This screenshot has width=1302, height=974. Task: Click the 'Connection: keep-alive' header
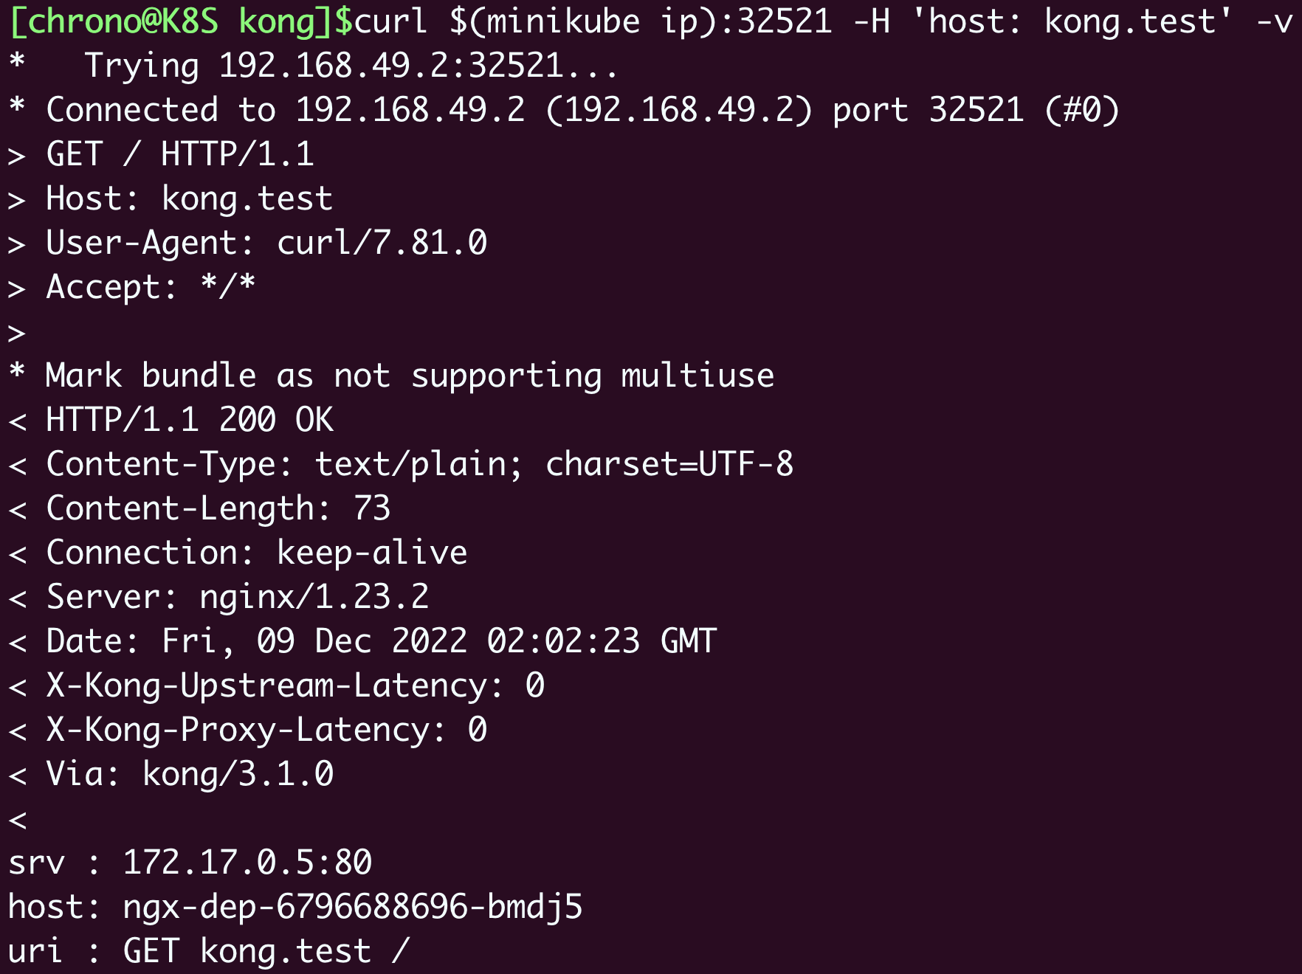257,553
